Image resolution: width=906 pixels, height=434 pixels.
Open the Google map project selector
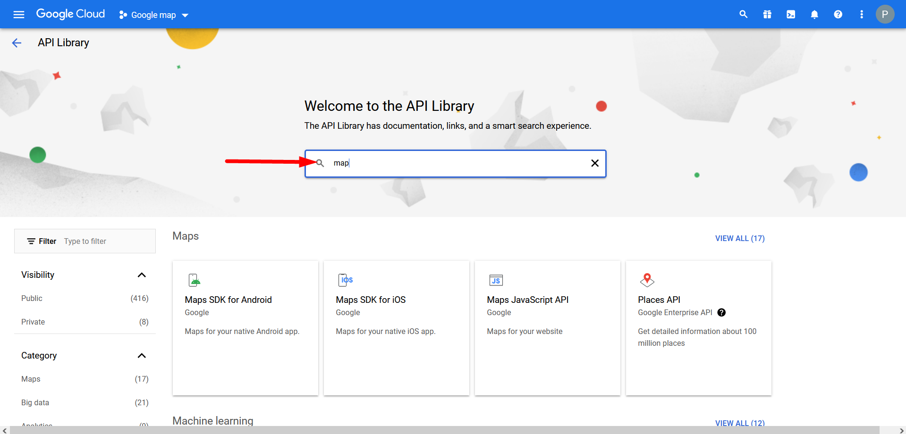tap(154, 15)
